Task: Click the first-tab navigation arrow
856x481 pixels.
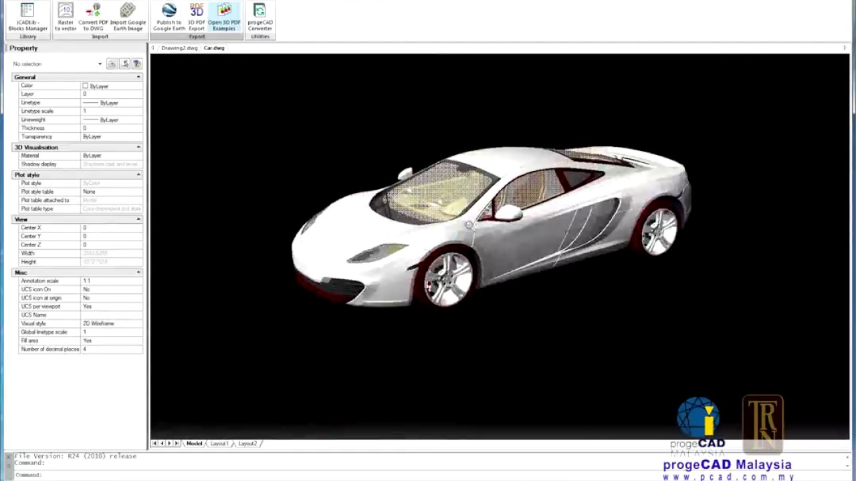Action: [x=154, y=444]
